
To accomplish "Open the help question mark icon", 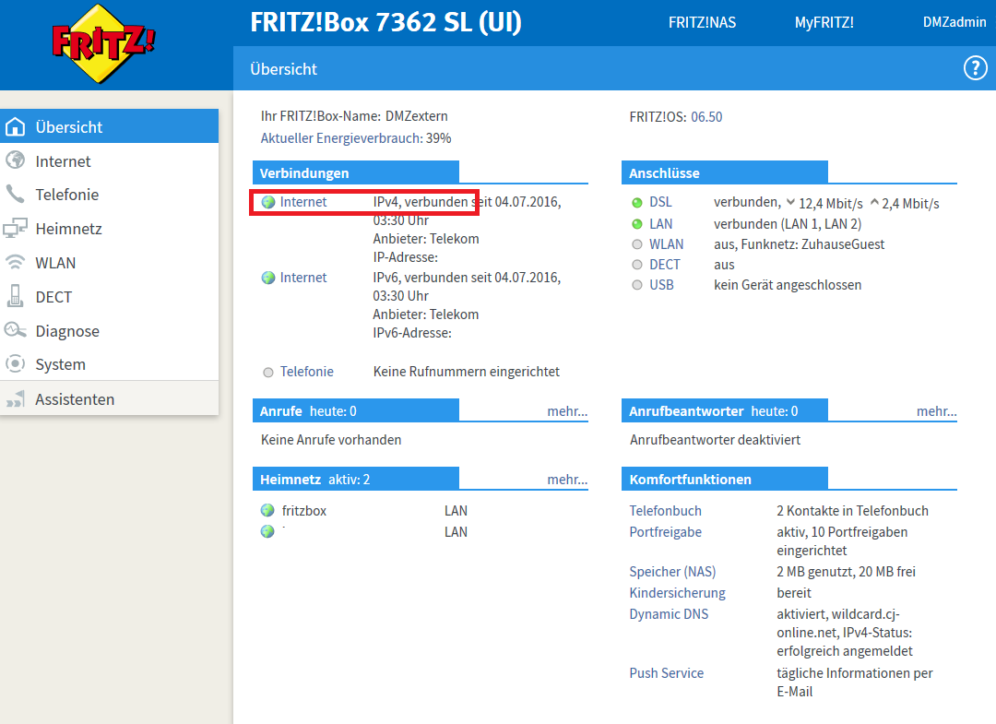I will coord(975,68).
